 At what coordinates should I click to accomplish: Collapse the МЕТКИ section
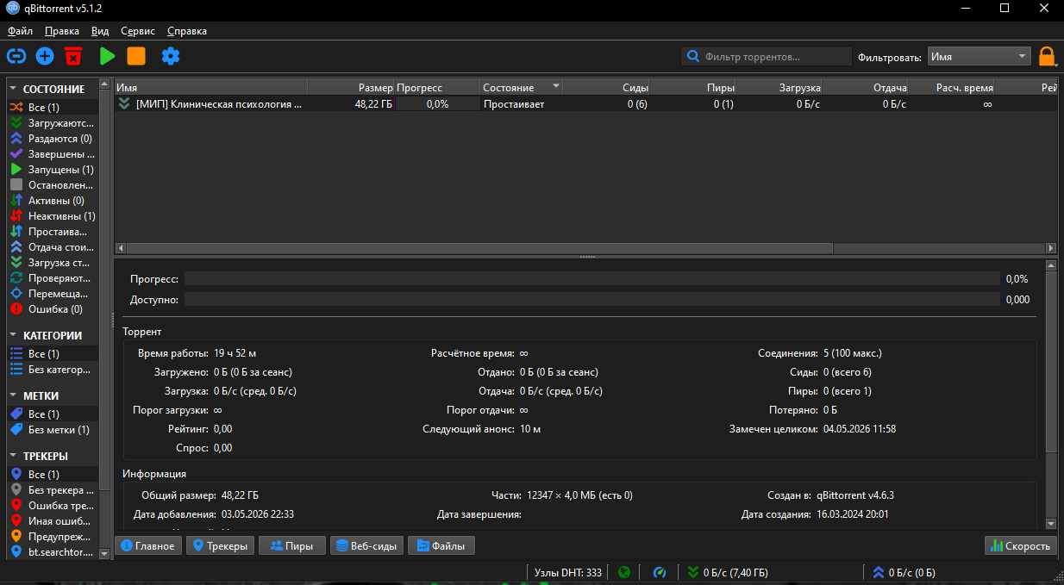coord(15,395)
